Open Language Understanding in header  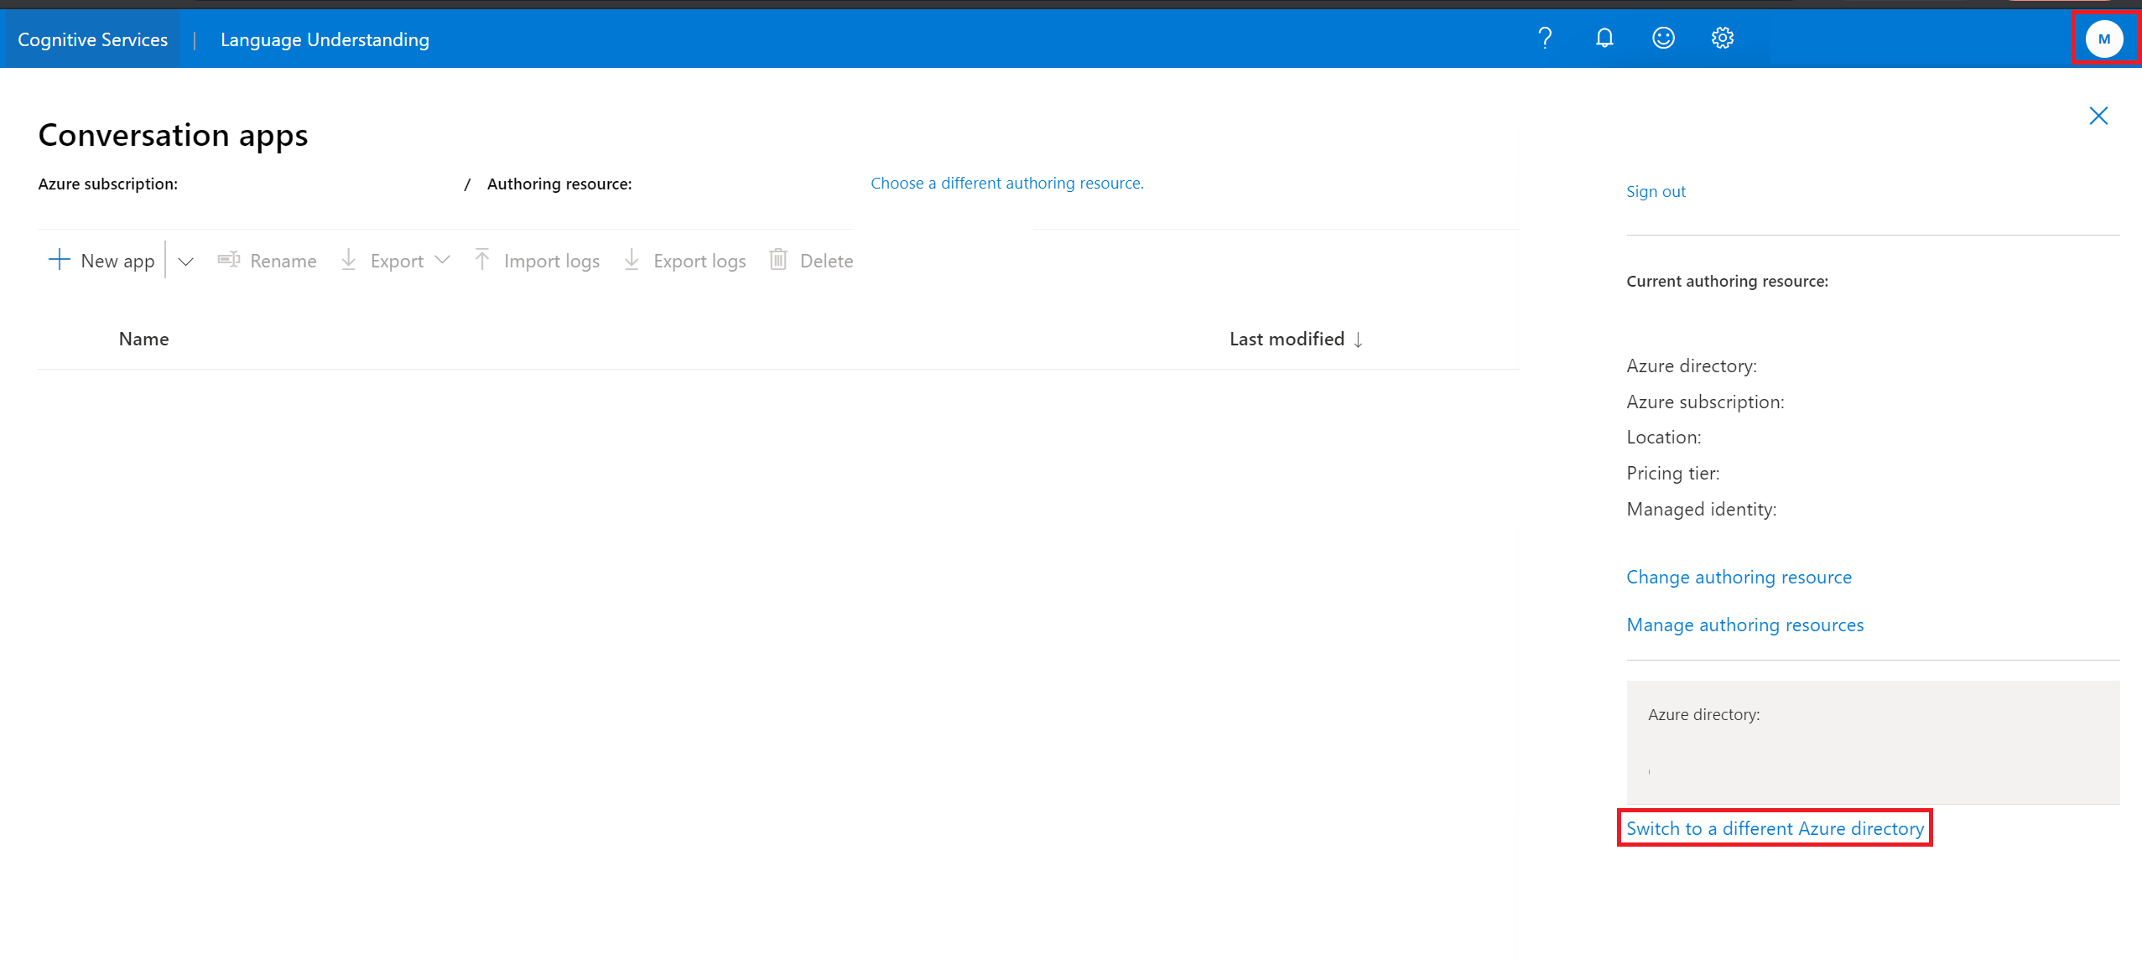[325, 39]
